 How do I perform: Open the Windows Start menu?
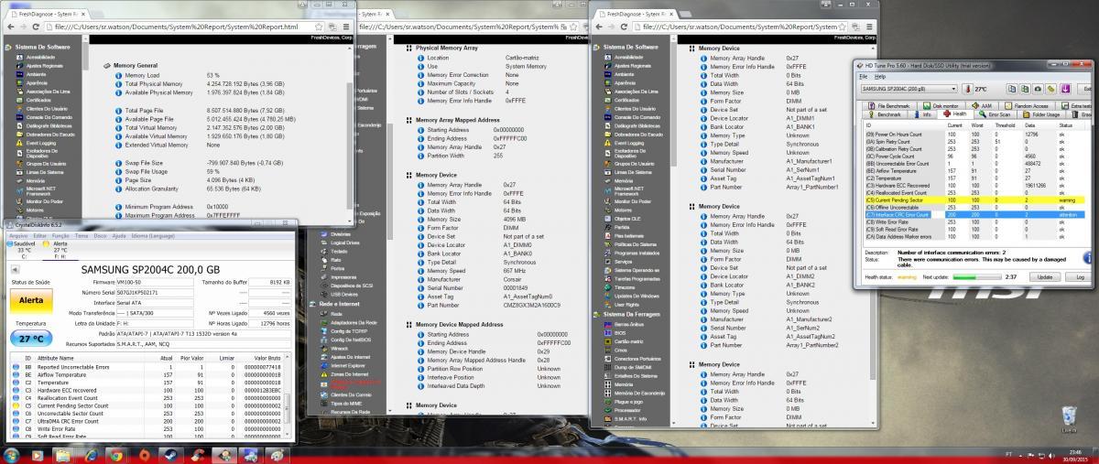[x=11, y=455]
